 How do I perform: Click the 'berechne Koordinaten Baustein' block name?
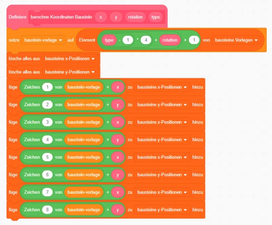coord(61,17)
